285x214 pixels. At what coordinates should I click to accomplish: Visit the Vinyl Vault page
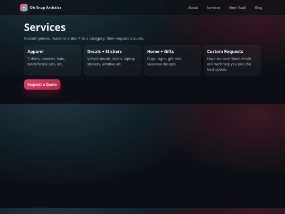pos(237,7)
